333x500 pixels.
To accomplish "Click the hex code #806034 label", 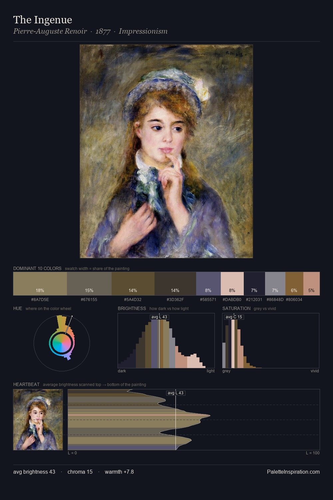I will pos(294,300).
